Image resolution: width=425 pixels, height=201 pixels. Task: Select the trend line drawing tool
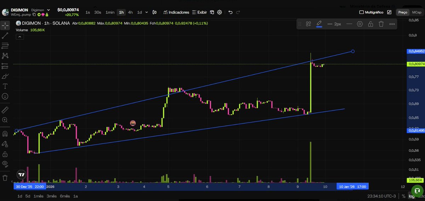[x=5, y=35]
